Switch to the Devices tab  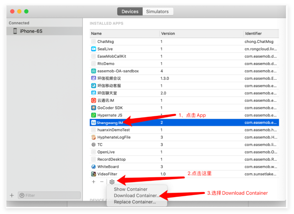pyautogui.click(x=130, y=11)
